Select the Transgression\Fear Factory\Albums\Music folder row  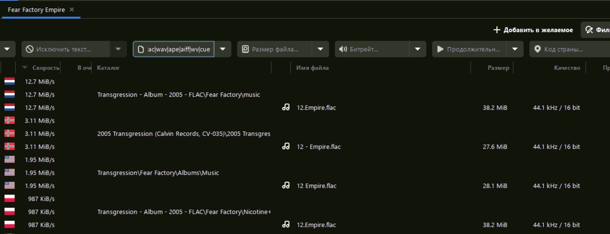[158, 172]
